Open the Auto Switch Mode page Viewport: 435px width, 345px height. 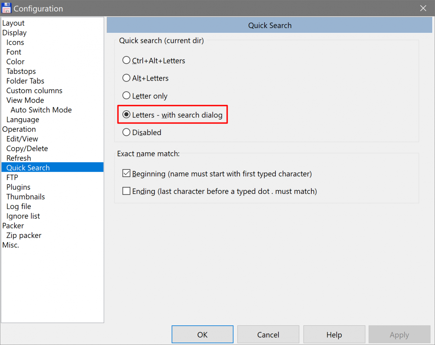pos(41,110)
